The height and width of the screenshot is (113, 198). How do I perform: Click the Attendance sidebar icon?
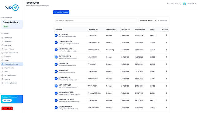pos(2,41)
